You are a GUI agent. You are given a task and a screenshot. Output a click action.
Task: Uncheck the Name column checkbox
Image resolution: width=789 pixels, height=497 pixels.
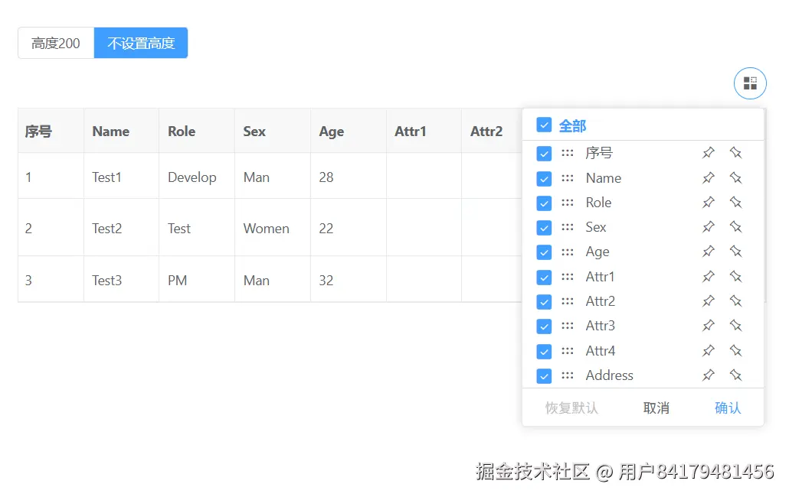click(x=544, y=178)
